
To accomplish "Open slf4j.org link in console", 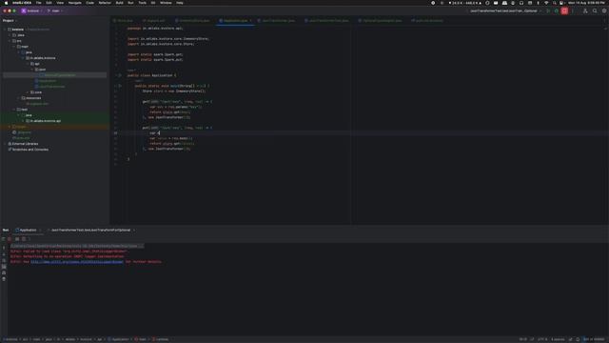I will click(77, 262).
